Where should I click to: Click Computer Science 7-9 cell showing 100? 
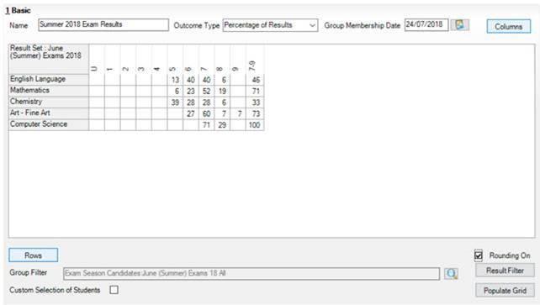[255, 125]
